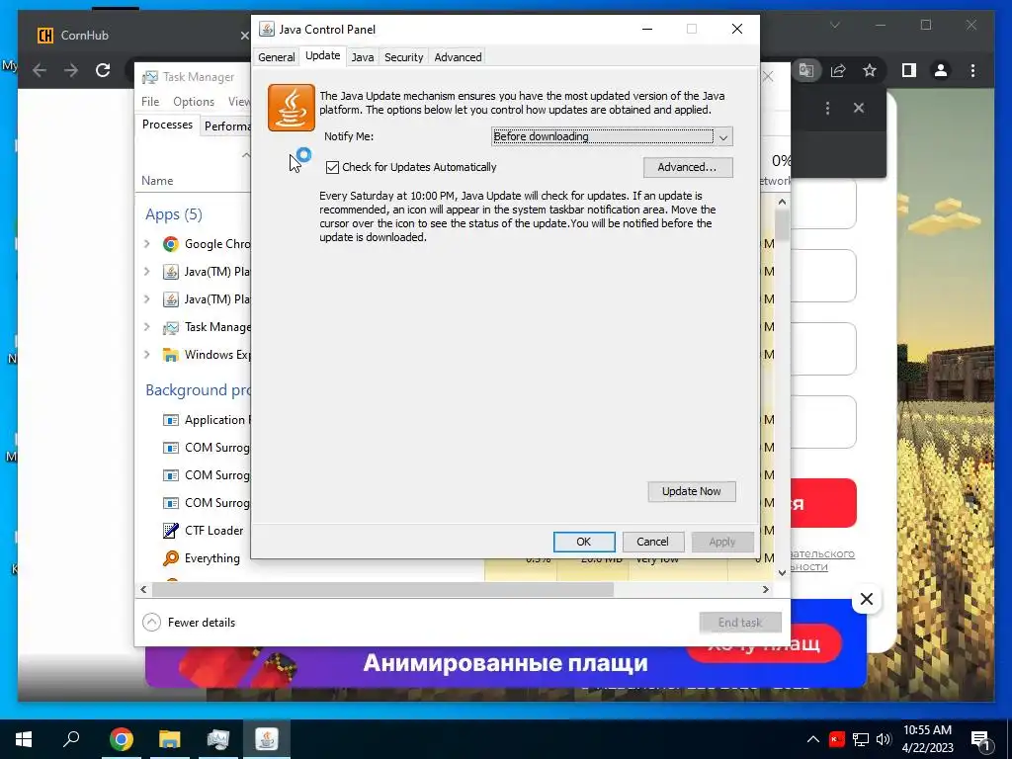Reload the Chrome page
This screenshot has width=1012, height=759.
[103, 70]
